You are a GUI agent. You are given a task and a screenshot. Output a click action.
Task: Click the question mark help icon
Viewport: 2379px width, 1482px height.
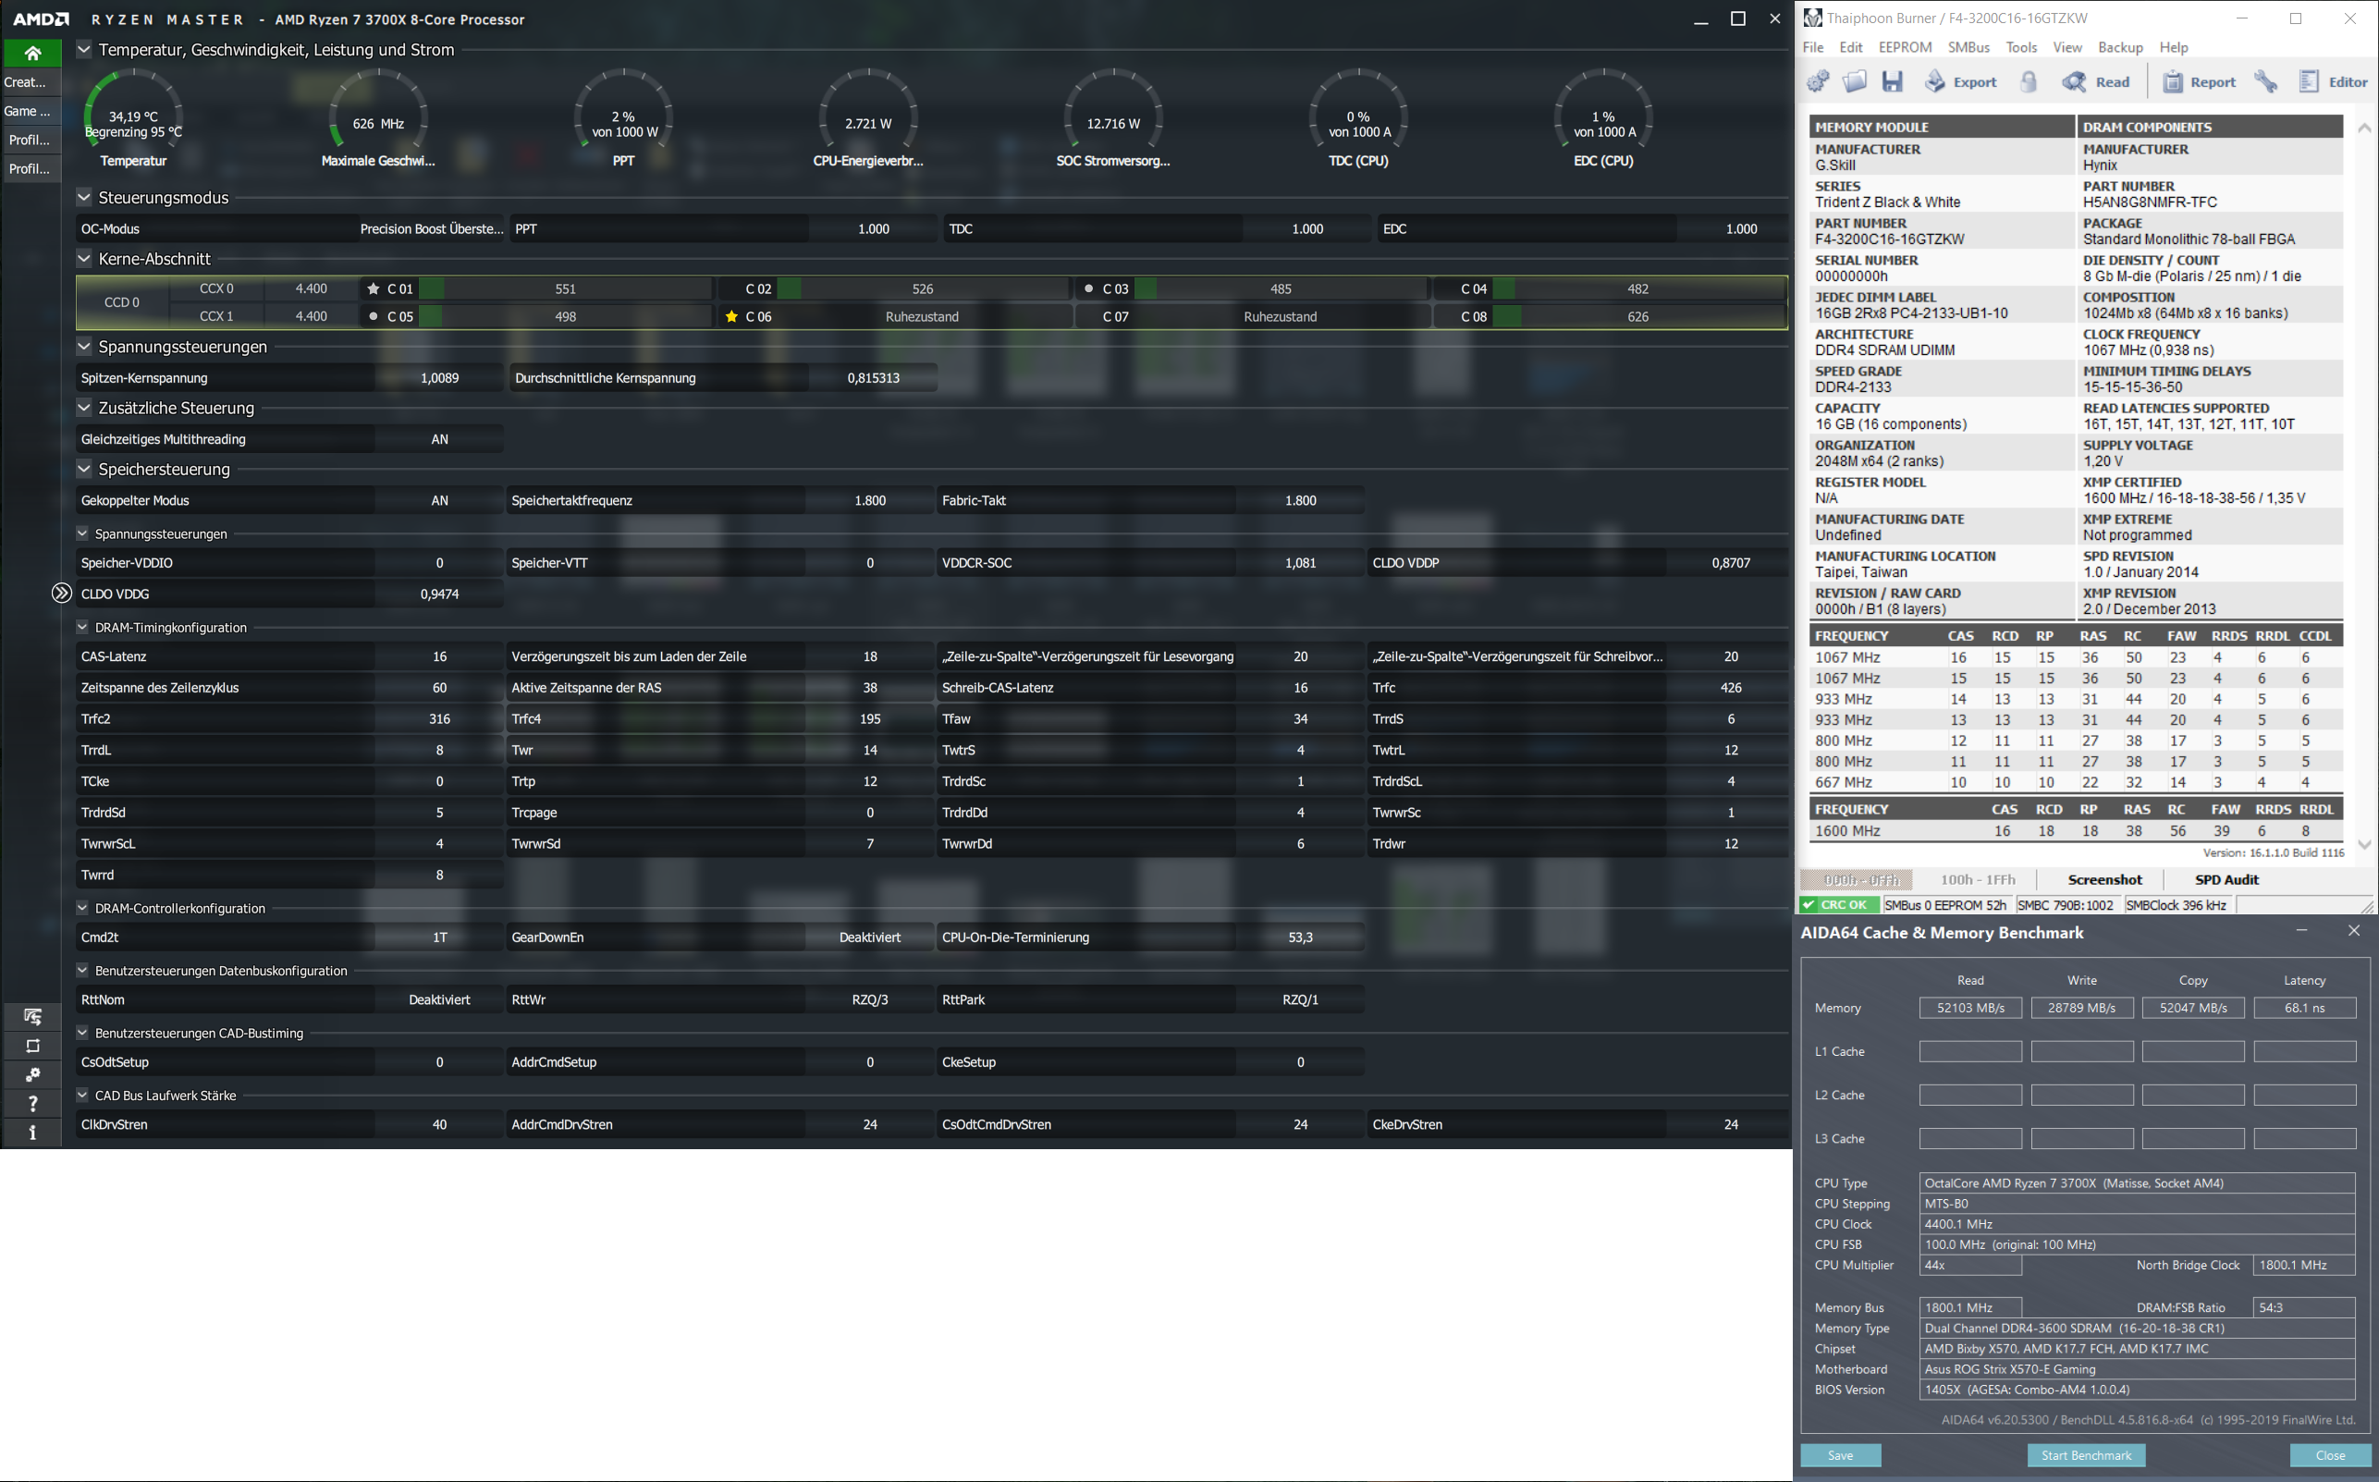32,1104
